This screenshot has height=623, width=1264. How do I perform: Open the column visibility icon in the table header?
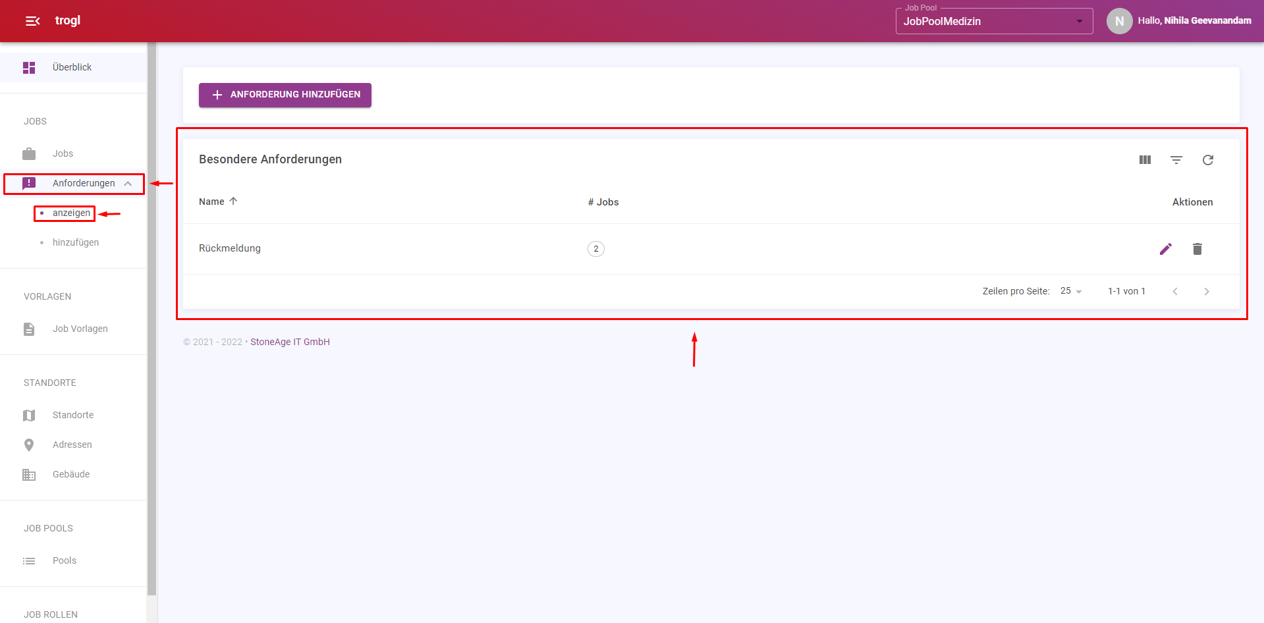click(1145, 160)
